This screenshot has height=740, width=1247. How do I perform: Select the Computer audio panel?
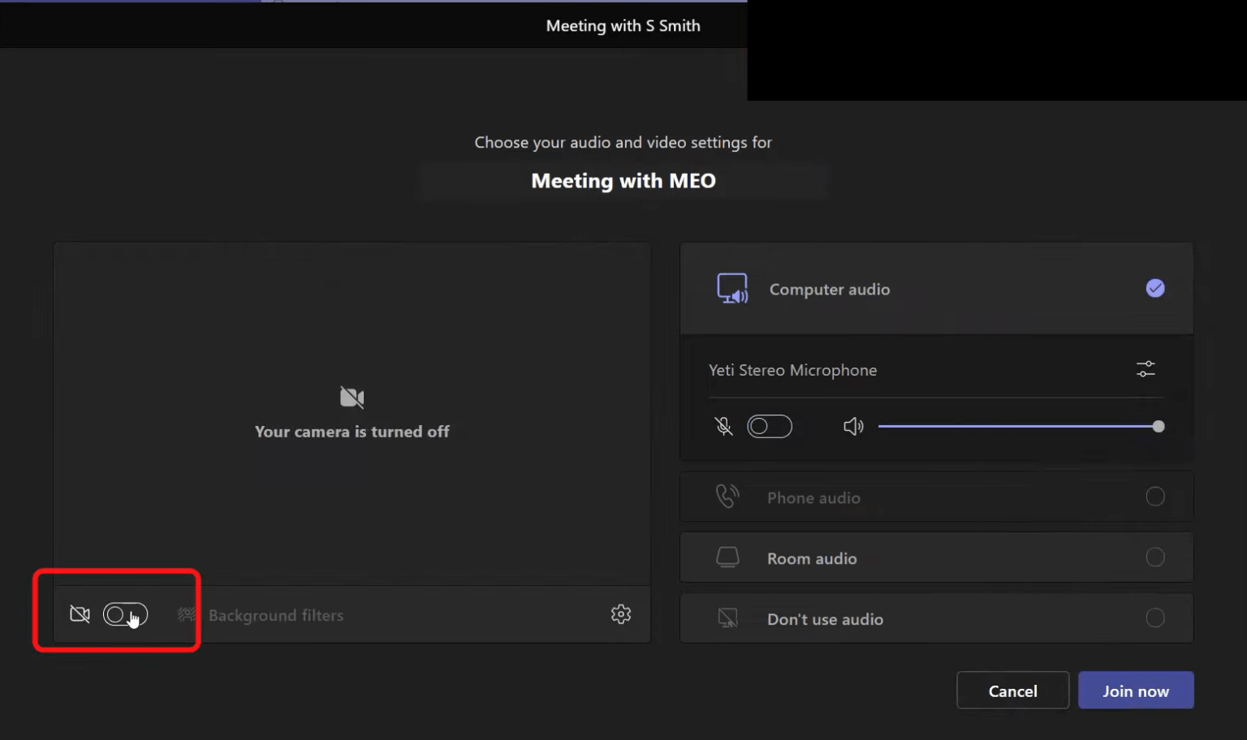pos(936,289)
